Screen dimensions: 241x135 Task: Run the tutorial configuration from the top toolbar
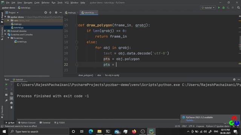219,7
